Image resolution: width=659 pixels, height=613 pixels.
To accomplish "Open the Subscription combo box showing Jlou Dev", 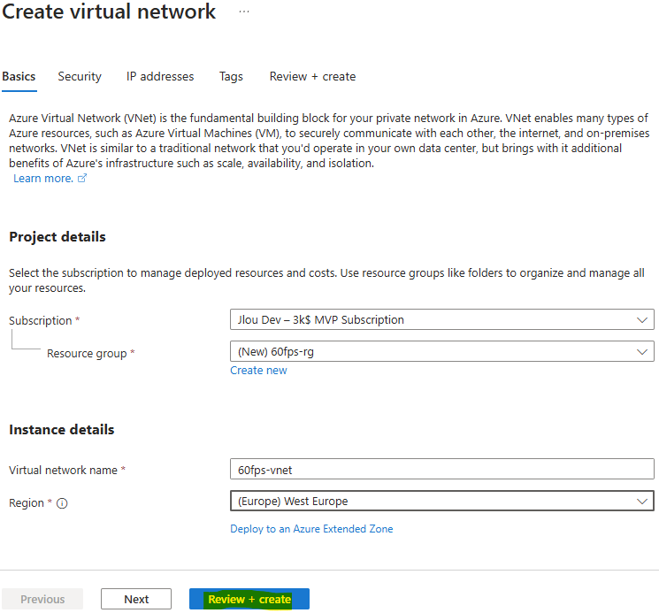I will [442, 319].
